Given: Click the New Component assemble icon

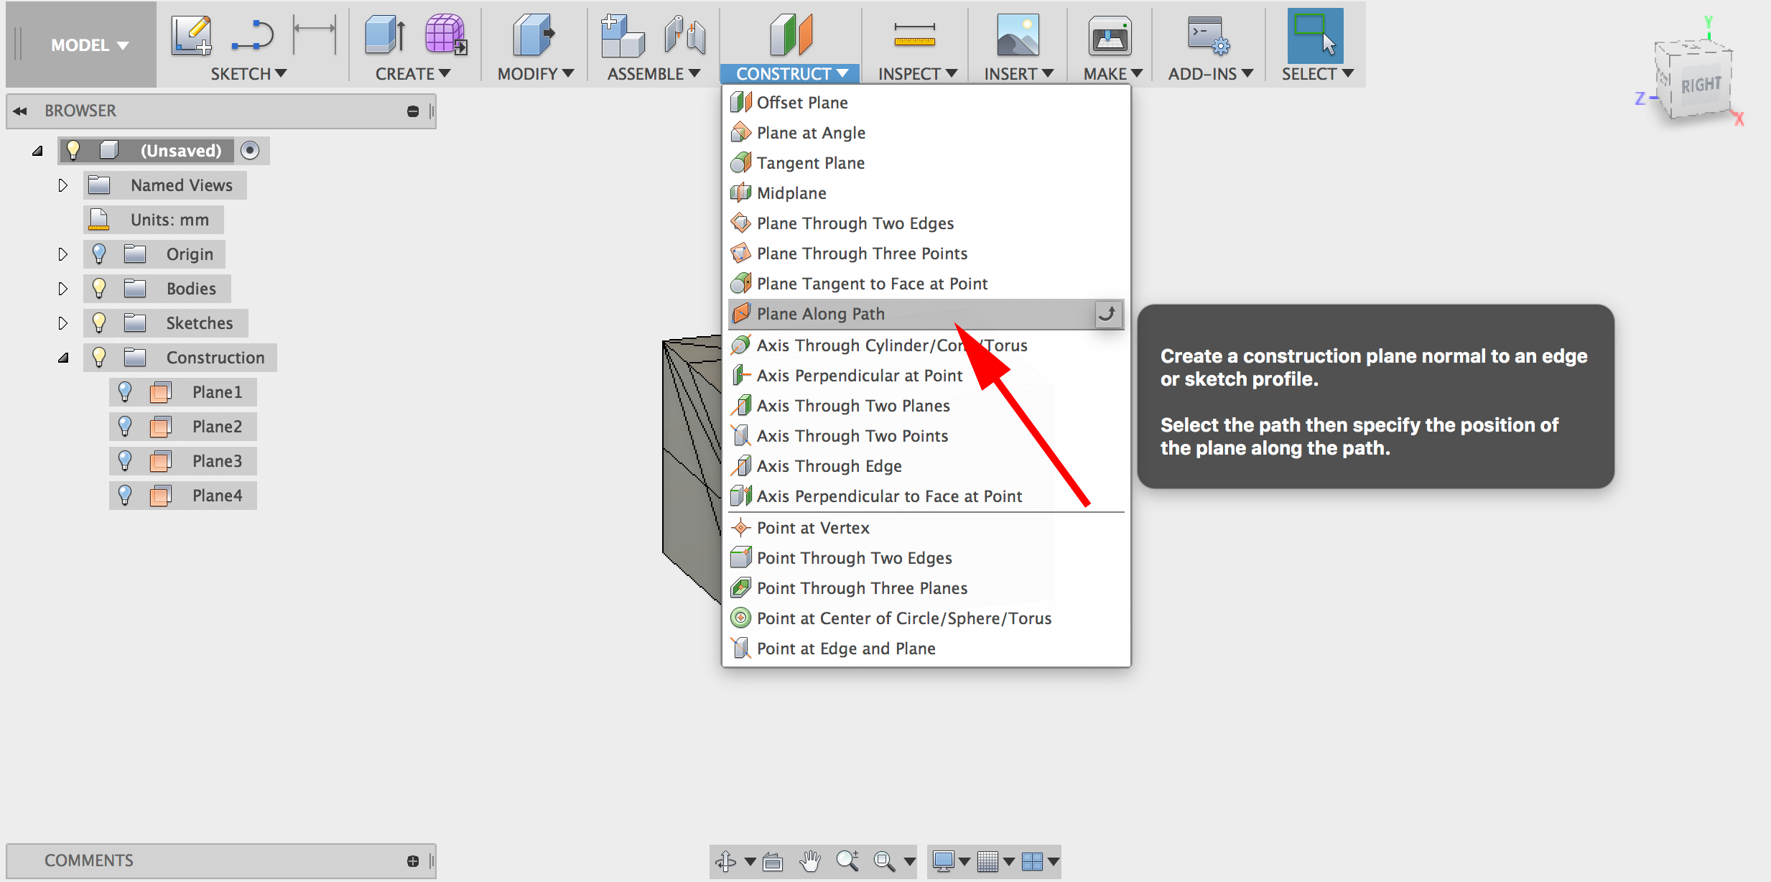Looking at the screenshot, I should click(x=622, y=35).
